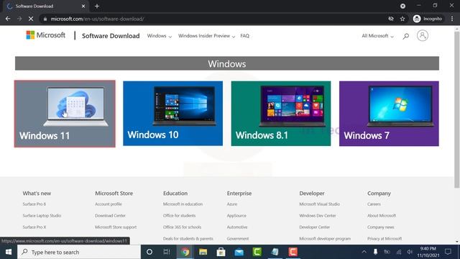Click the taskbar clock and date

428,252
